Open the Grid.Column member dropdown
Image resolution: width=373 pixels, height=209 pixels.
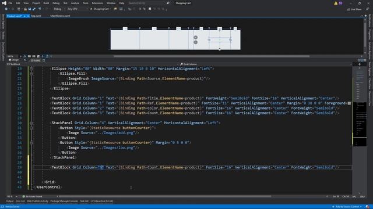tap(265, 64)
